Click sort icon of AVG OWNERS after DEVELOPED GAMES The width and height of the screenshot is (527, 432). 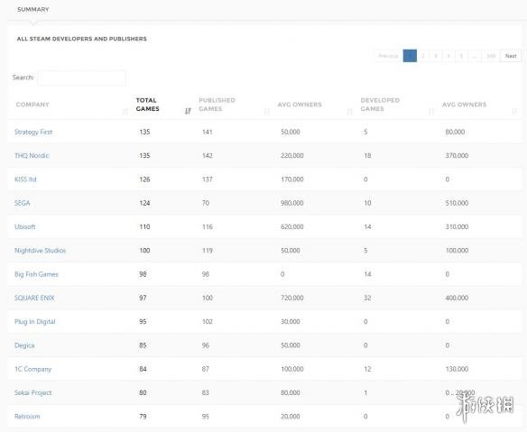click(513, 111)
